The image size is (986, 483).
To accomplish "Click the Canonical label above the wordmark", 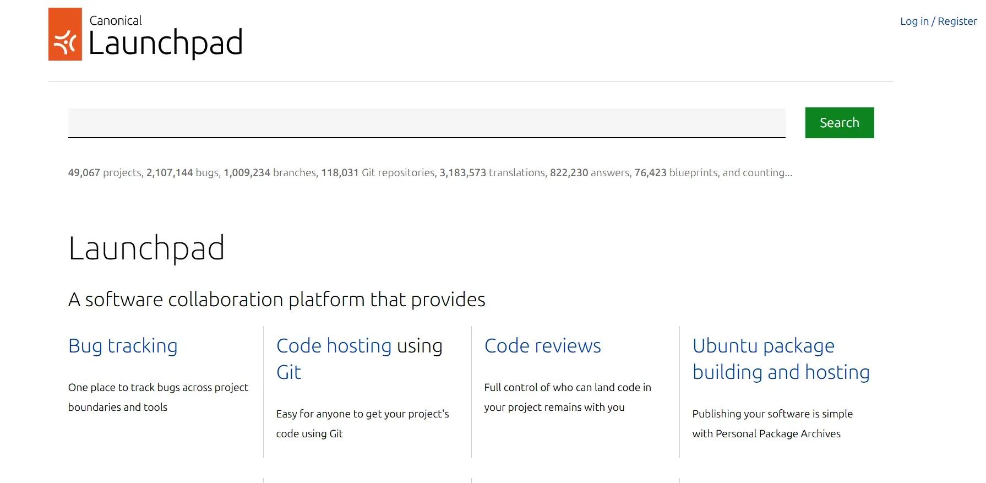I will pyautogui.click(x=116, y=20).
